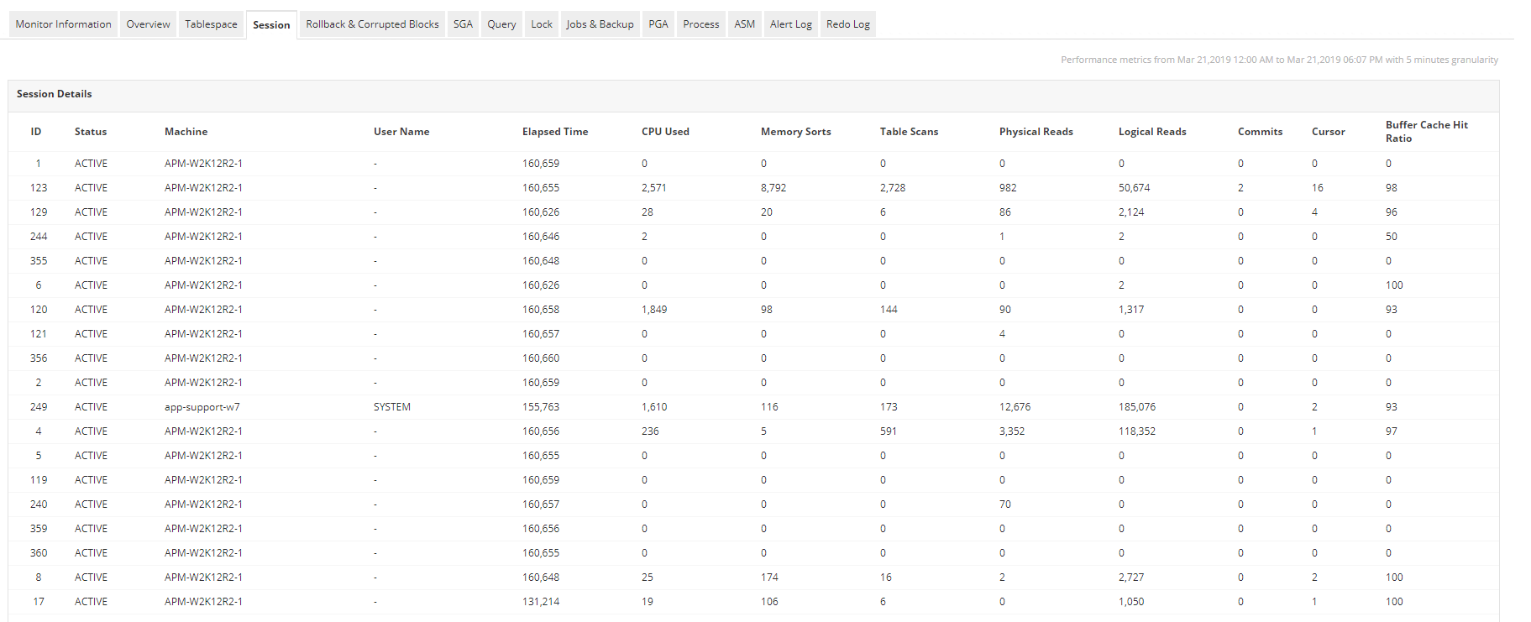Select session row with ID 249
This screenshot has height=622, width=1531.
point(753,407)
